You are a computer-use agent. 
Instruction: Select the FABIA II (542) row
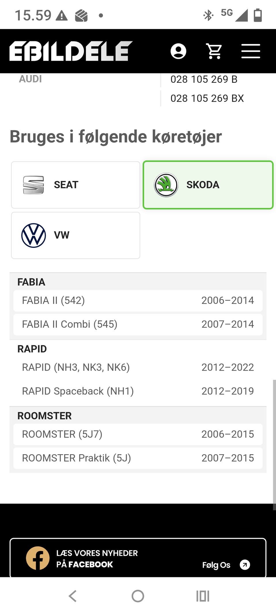coord(138,301)
